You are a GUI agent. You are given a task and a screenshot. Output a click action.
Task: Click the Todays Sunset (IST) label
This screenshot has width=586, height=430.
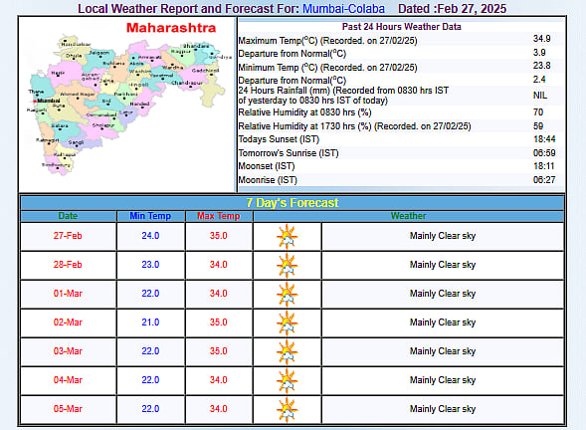click(x=279, y=139)
